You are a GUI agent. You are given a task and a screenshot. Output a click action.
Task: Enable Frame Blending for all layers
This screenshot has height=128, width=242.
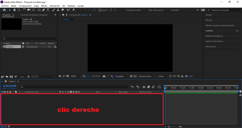click(x=149, y=87)
